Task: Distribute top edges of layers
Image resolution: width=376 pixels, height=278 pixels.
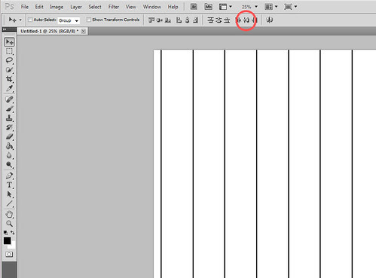Action: point(210,20)
